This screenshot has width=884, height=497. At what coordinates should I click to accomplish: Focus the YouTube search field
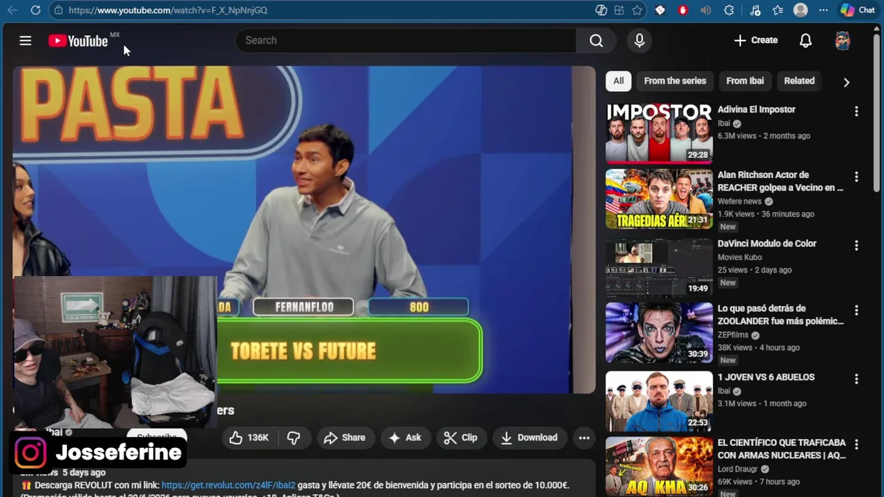tap(405, 41)
